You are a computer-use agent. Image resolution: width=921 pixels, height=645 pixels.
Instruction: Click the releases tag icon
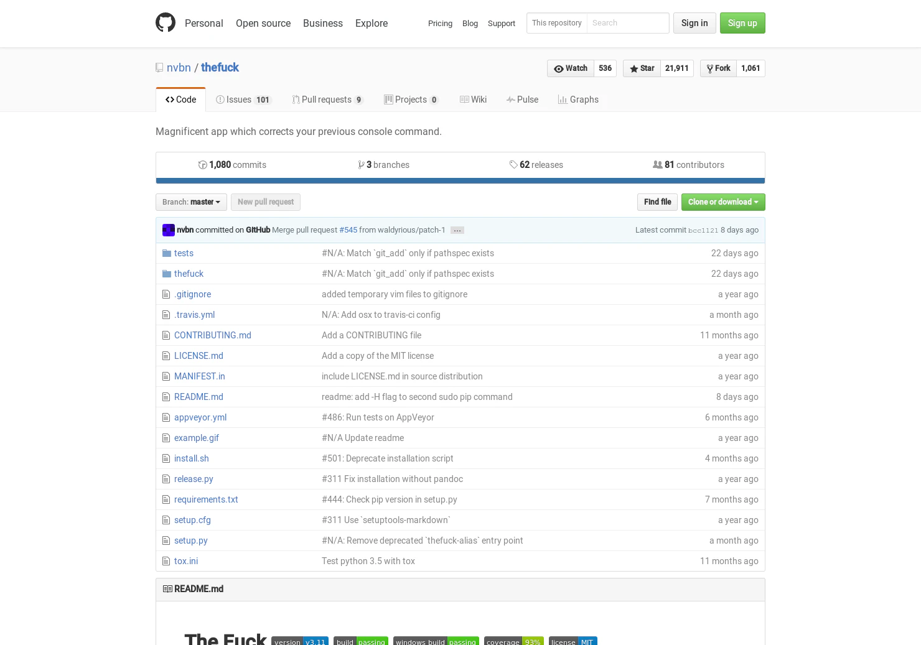[x=513, y=165]
